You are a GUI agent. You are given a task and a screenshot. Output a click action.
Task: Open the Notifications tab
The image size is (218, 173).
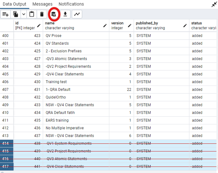71,4
